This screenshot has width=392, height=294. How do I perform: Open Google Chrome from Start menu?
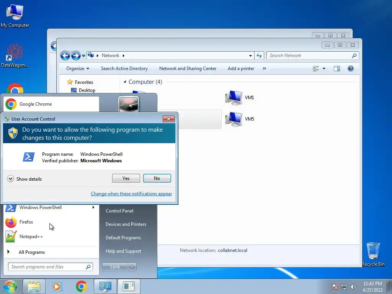coord(51,104)
